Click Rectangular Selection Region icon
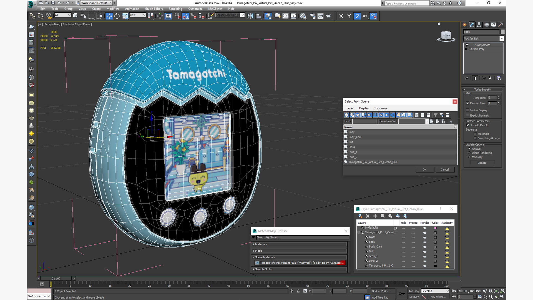 tap(91, 16)
